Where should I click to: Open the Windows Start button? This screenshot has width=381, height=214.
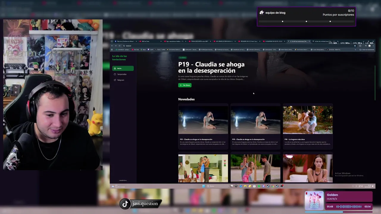204,186
